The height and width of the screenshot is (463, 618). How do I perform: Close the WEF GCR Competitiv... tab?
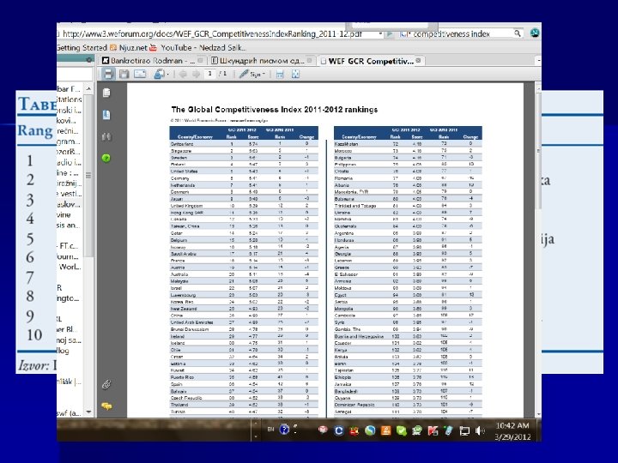pos(419,61)
